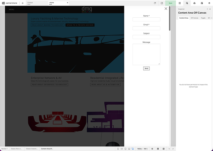Redo the last change
The width and height of the screenshot is (213, 151).
coord(173,149)
